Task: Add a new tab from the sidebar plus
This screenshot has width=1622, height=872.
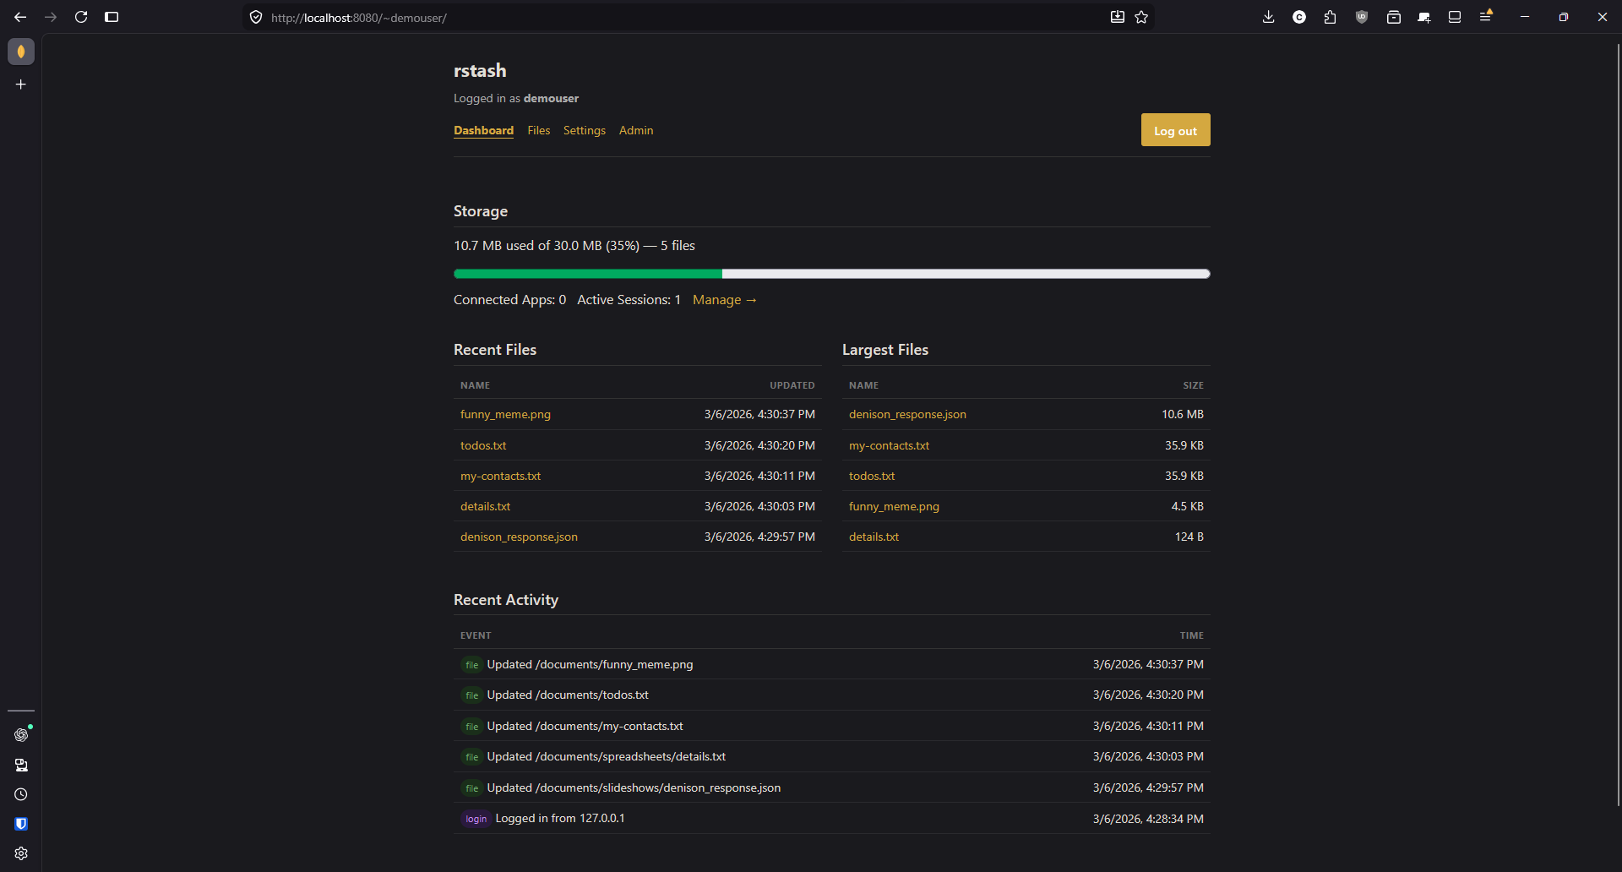Action: click(20, 84)
